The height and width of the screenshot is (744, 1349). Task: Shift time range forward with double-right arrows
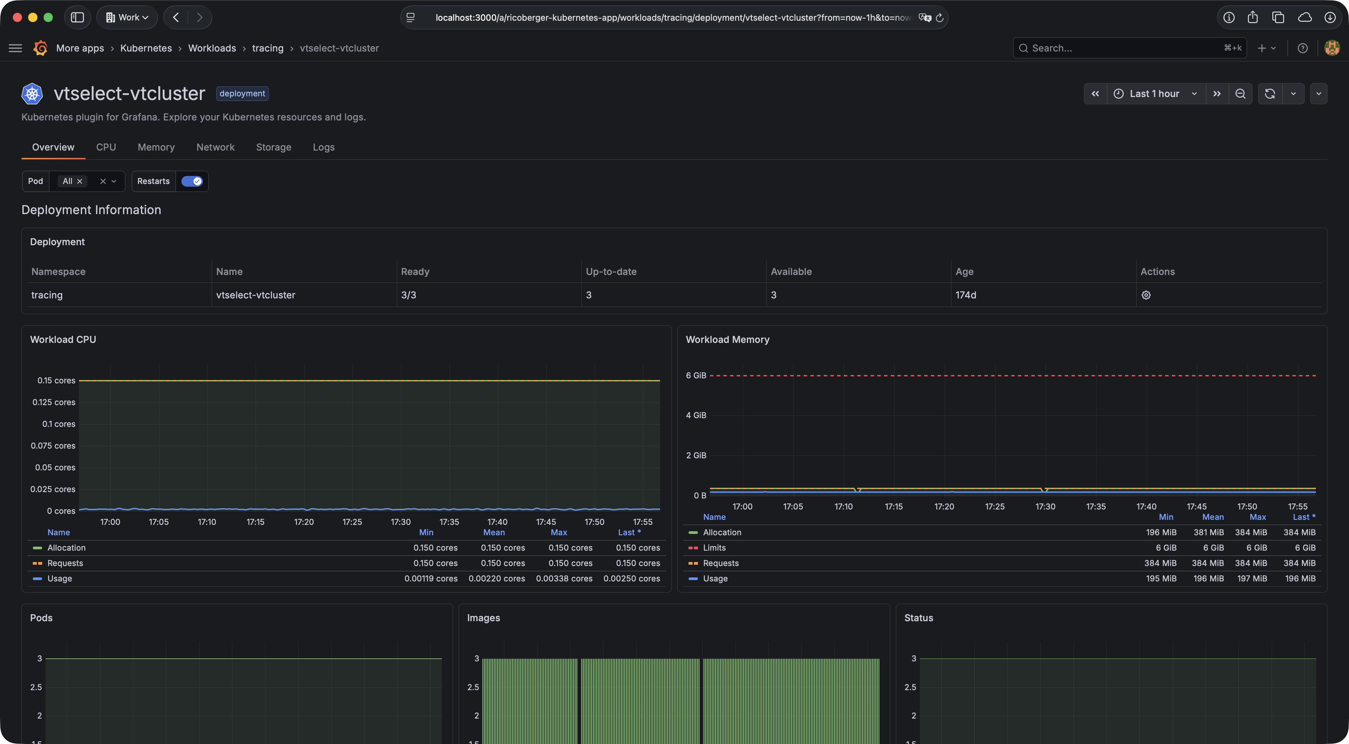click(x=1217, y=94)
